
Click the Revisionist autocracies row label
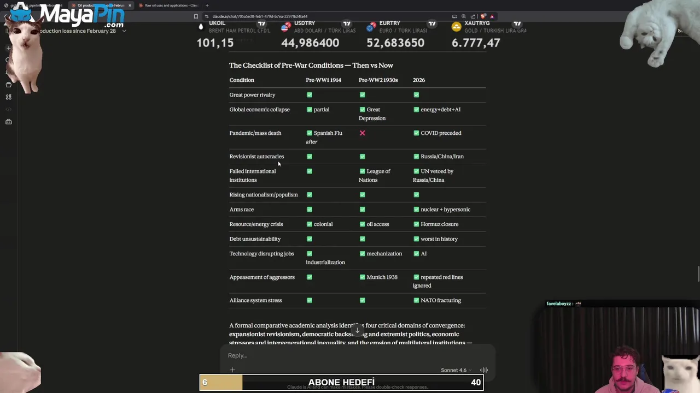coord(256,157)
